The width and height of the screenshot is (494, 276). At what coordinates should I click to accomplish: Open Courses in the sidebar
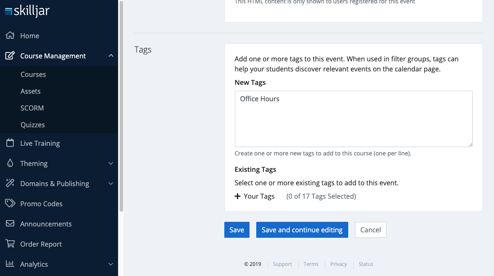click(x=33, y=74)
